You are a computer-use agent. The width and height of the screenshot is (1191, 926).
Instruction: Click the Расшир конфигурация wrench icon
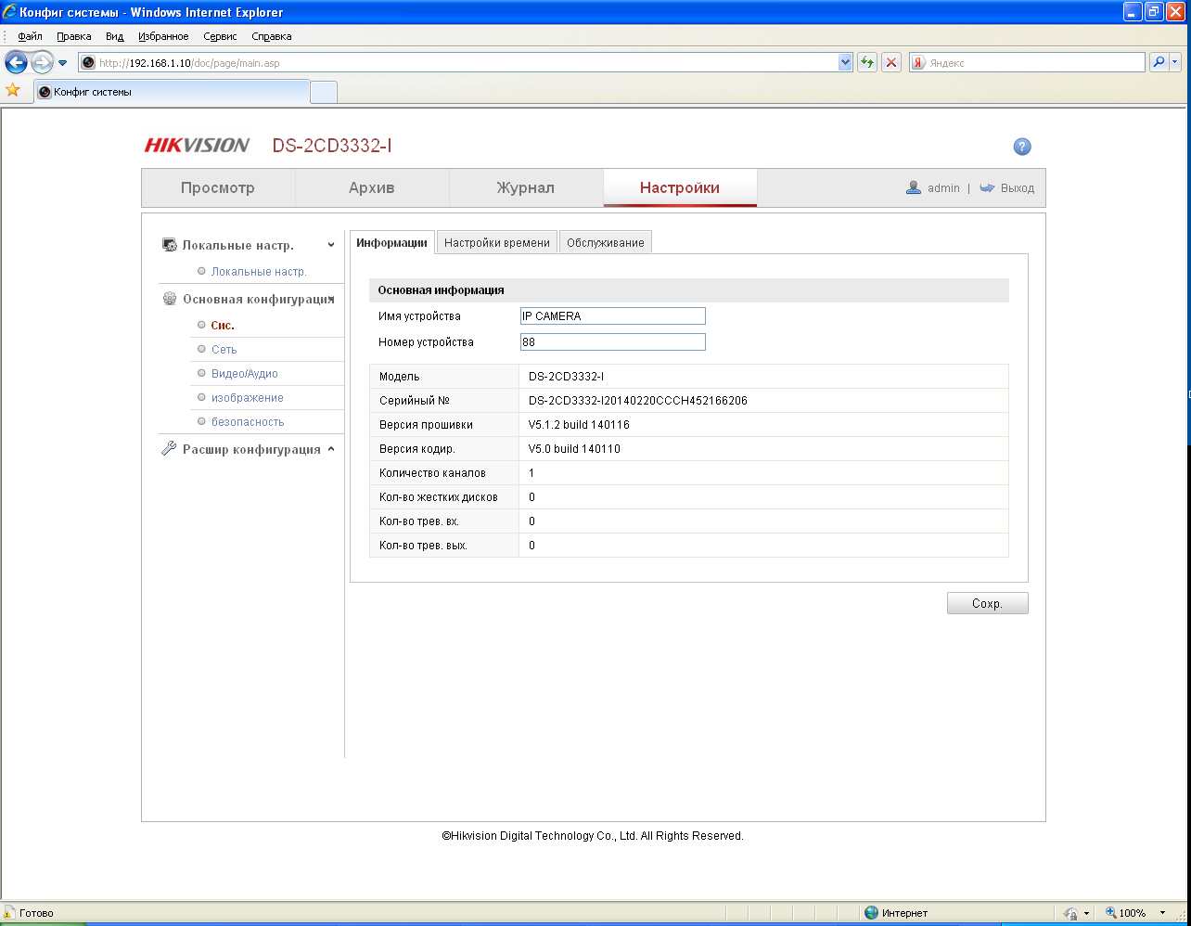169,449
